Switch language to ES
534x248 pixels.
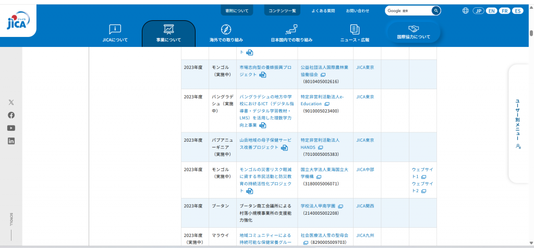[517, 11]
